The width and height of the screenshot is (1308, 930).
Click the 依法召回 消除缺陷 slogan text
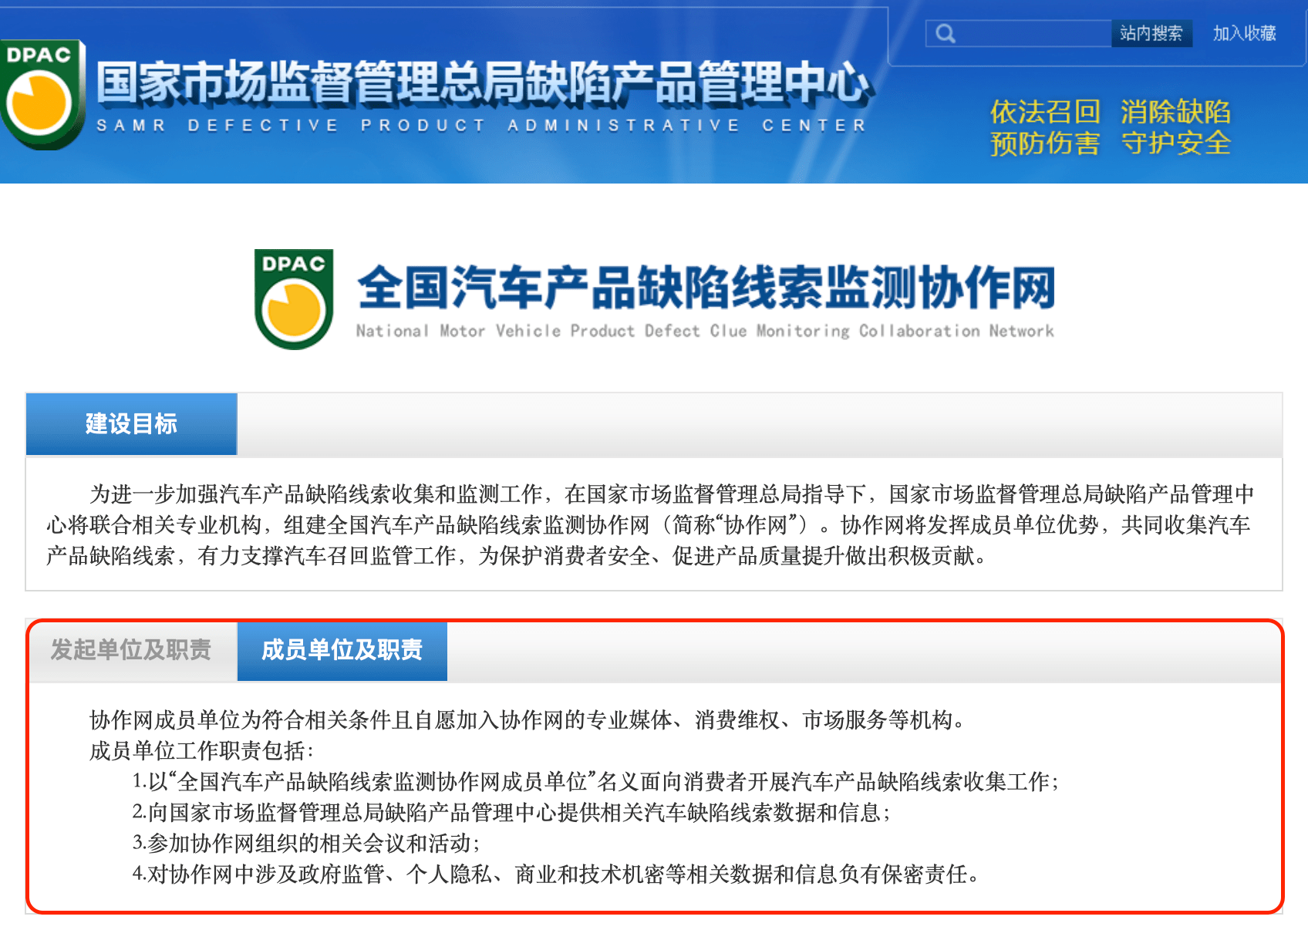tap(1110, 112)
